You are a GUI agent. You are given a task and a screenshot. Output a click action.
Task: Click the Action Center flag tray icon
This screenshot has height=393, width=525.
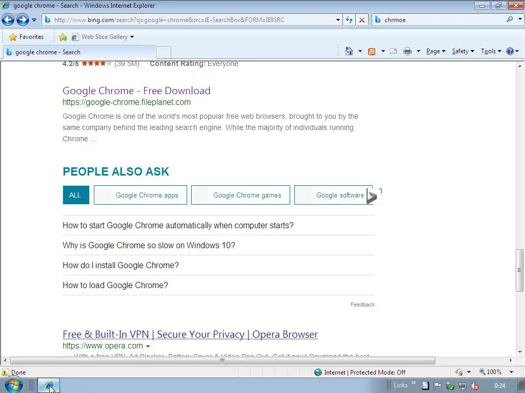click(437, 386)
